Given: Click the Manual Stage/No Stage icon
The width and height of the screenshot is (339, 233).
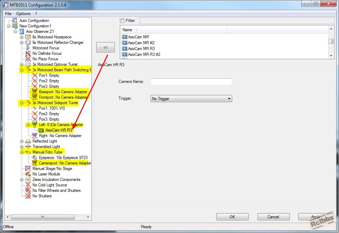Looking at the screenshot, I should 28,169.
